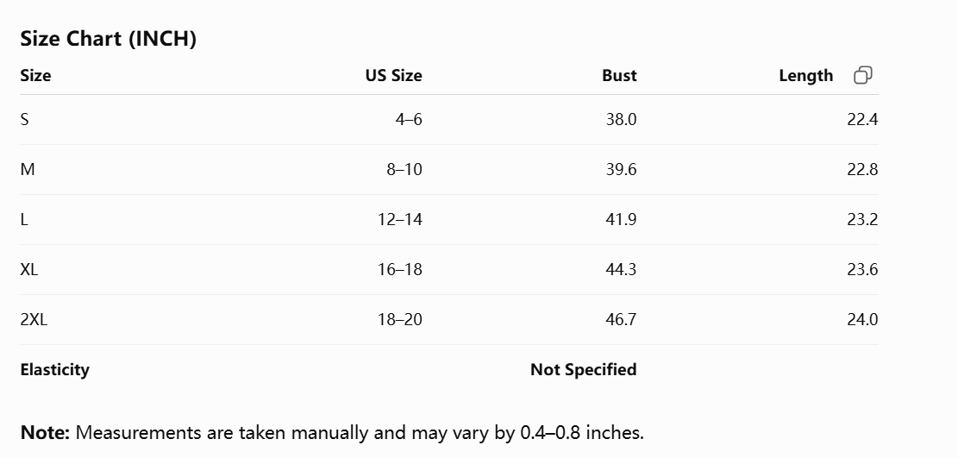Click the 22.4 length value
This screenshot has height=458, width=958.
862,119
